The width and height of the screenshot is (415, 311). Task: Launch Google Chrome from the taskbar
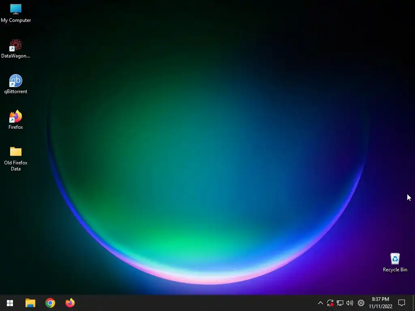50,303
